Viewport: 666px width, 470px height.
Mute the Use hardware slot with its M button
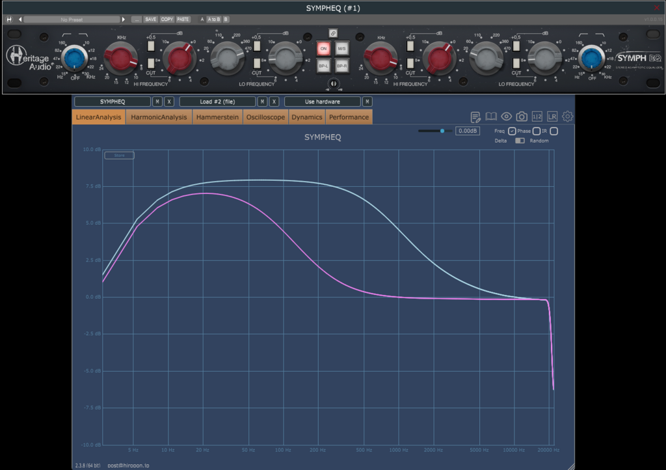coord(367,102)
